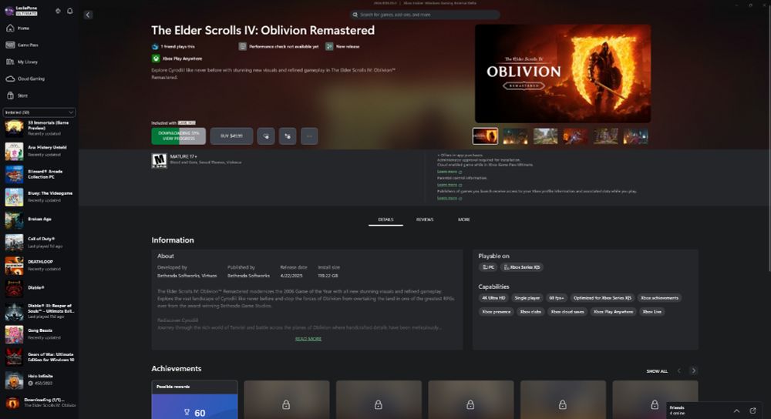The width and height of the screenshot is (771, 419).
Task: Select the first highlighted screenshot thumbnail
Action: (x=485, y=136)
